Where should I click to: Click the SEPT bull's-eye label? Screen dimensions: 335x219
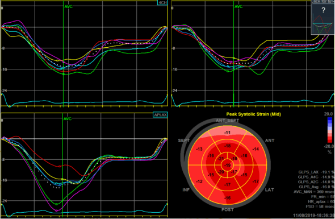point(184,141)
